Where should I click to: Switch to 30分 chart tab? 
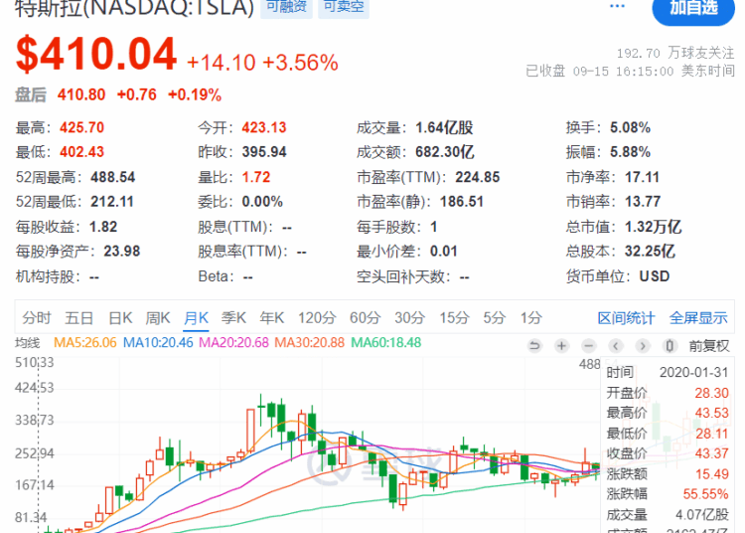click(409, 317)
